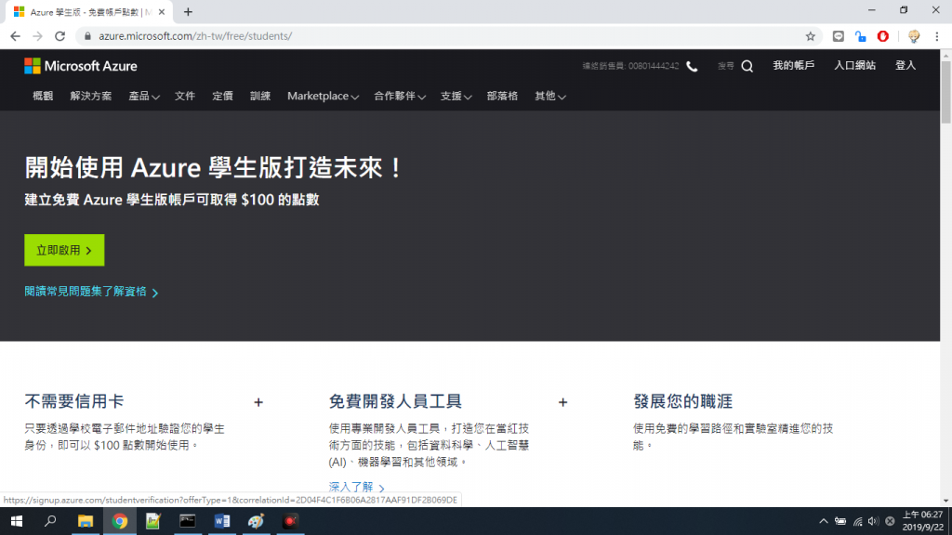952x535 pixels.
Task: Expand the 合作夥伴 dropdown
Action: tap(400, 96)
